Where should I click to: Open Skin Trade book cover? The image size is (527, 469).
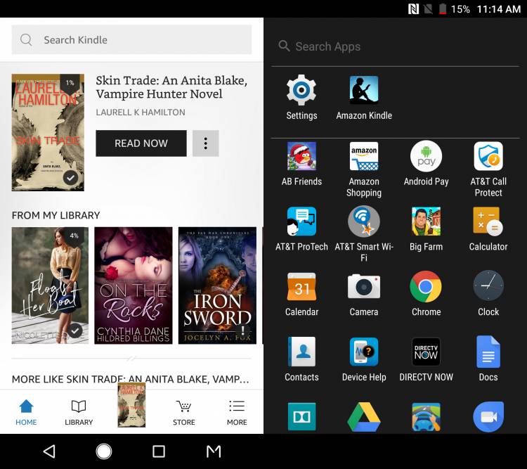point(48,133)
